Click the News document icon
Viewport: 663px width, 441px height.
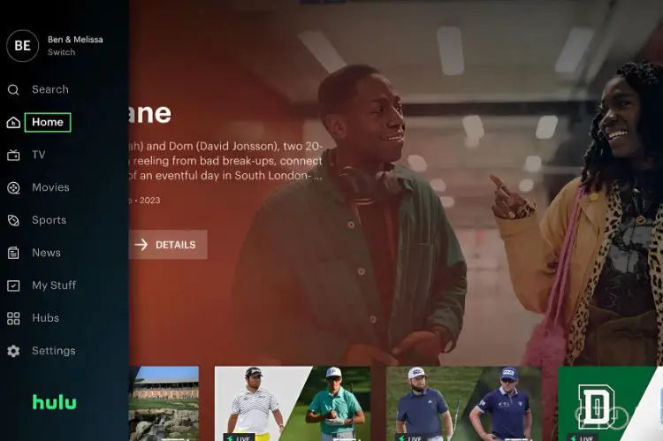click(13, 253)
